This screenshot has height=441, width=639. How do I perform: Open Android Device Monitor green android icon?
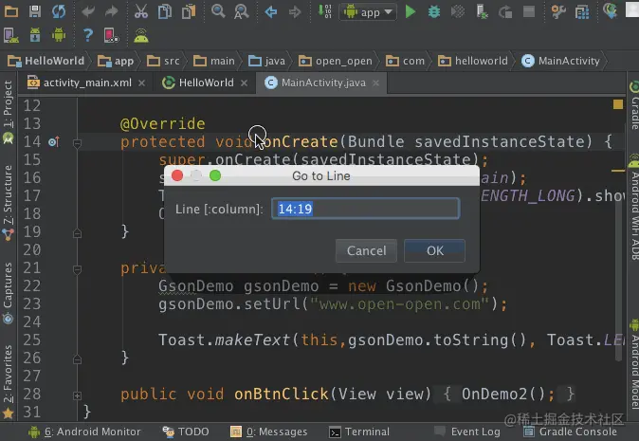coord(59,35)
